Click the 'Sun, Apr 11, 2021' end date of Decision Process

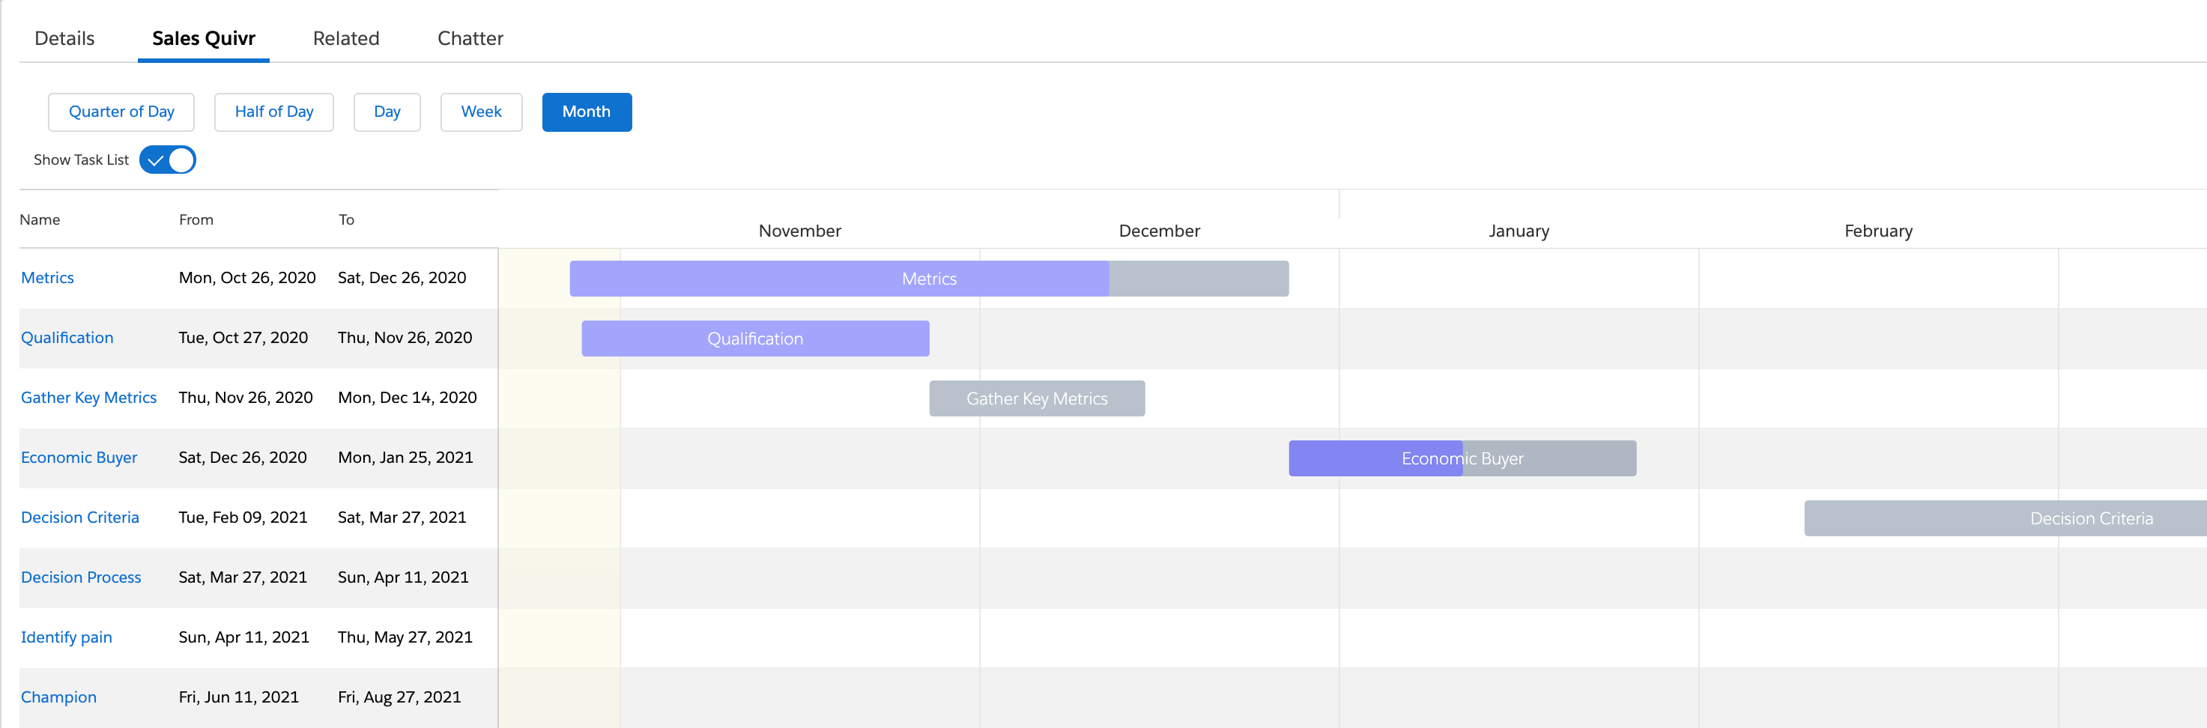[x=404, y=577]
